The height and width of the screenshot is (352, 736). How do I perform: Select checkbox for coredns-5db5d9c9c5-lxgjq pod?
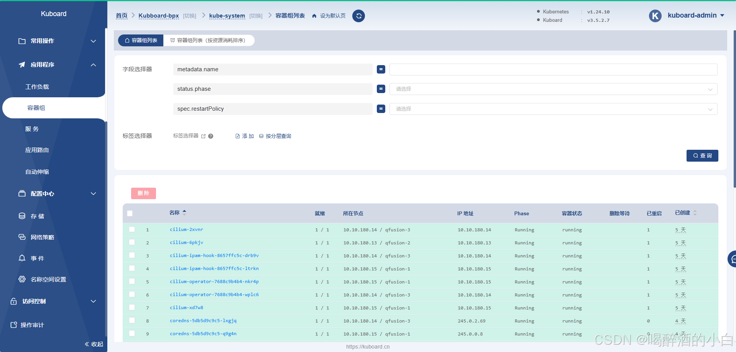(132, 321)
